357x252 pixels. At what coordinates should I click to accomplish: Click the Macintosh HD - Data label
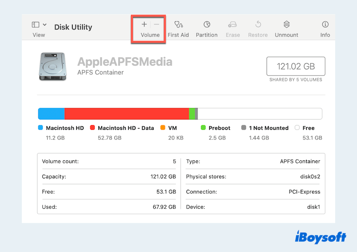coord(126,128)
